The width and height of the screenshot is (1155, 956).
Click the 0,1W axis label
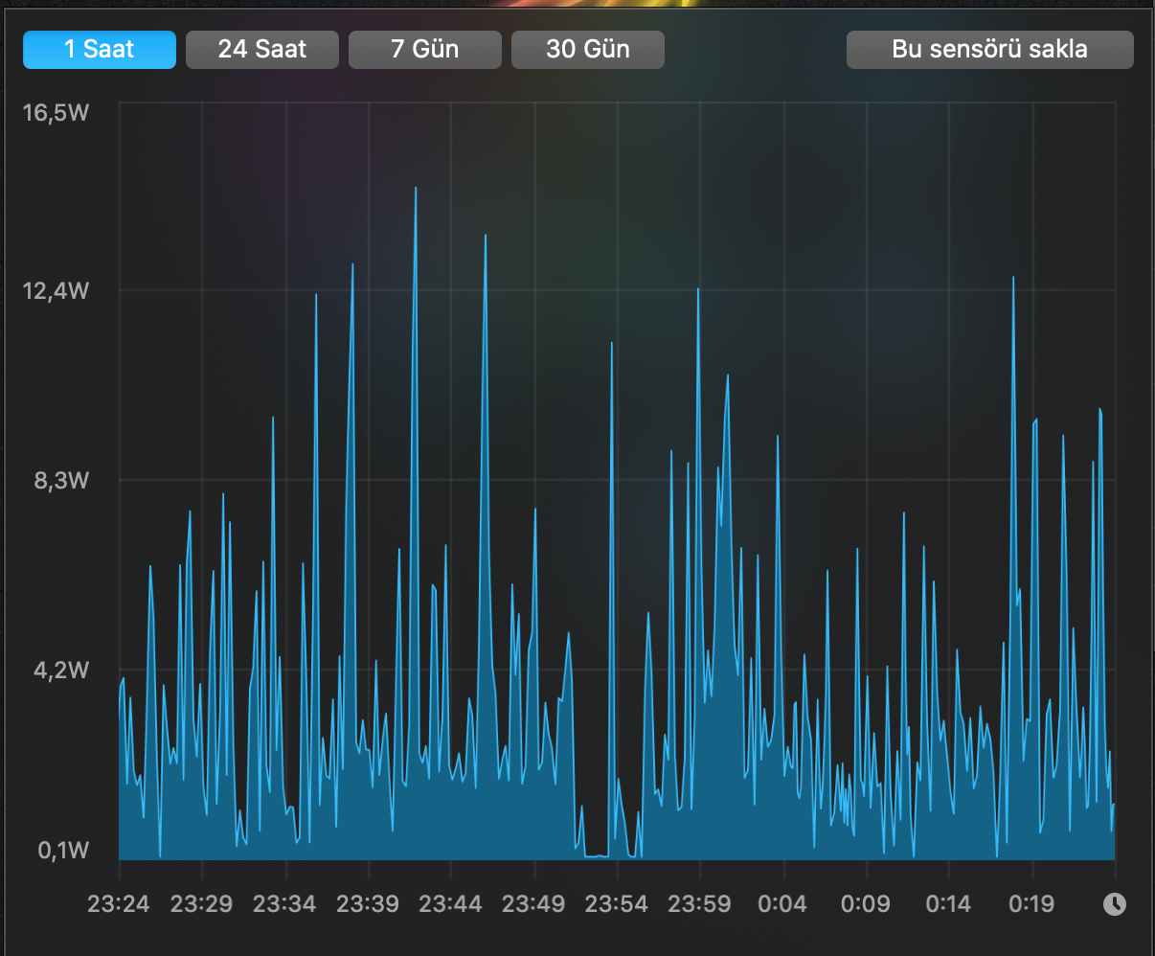click(63, 851)
